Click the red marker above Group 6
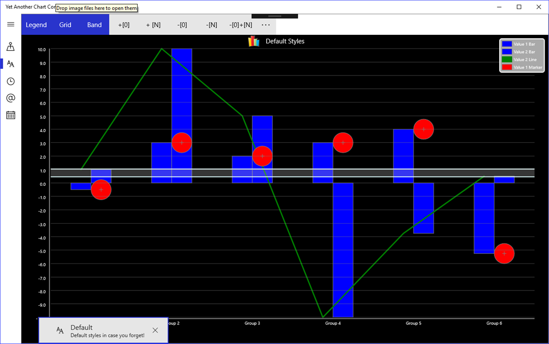 (x=504, y=253)
